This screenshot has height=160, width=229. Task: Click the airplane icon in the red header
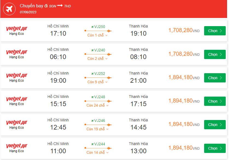tap(9, 9)
